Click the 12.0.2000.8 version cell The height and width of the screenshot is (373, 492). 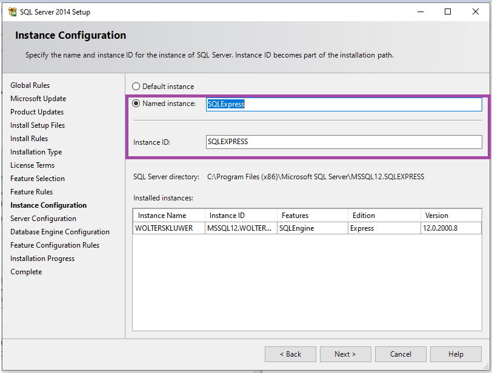(x=451, y=228)
